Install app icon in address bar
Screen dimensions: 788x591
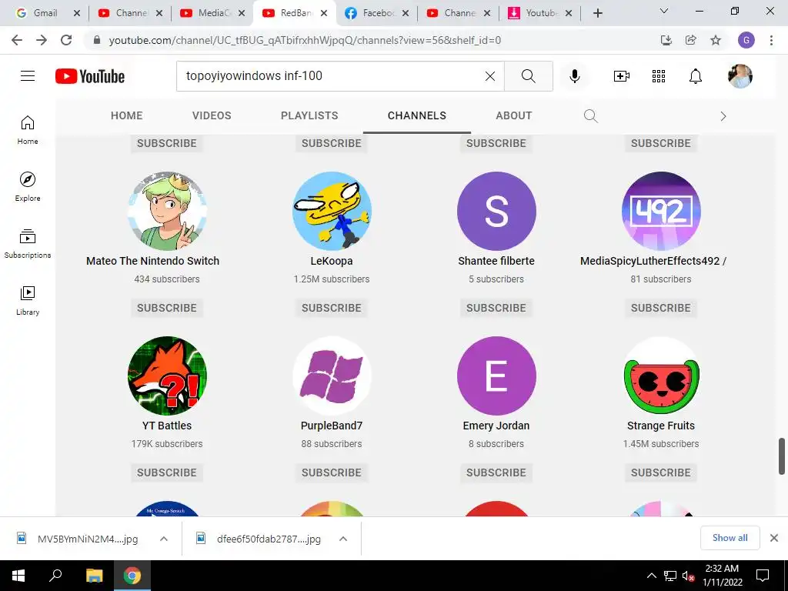666,40
